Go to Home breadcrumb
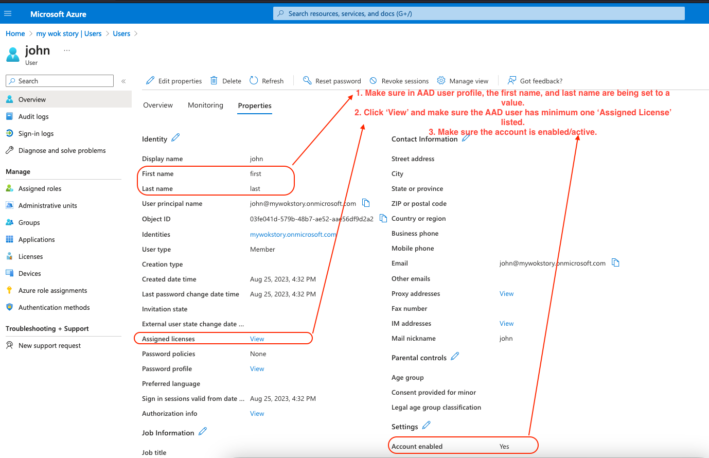 pos(15,33)
